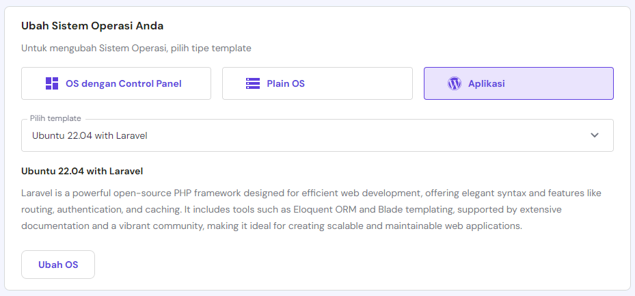Click the 'OS dengan Control Panel' text label
Viewport: 635px width, 296px height.
(124, 83)
